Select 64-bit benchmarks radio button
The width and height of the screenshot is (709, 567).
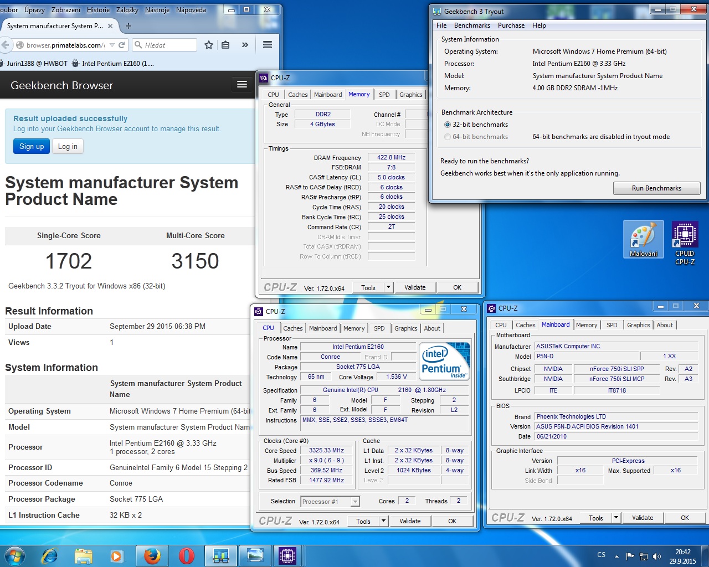pyautogui.click(x=448, y=137)
